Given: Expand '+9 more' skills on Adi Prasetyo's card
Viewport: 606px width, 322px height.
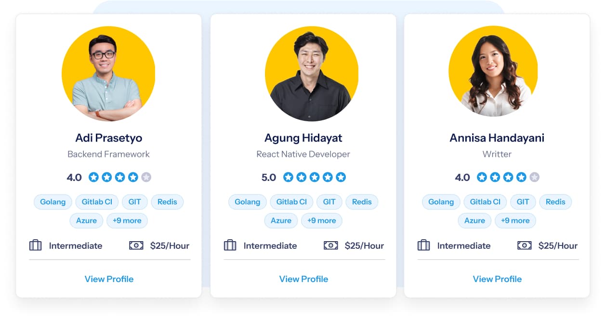Looking at the screenshot, I should coord(127,220).
